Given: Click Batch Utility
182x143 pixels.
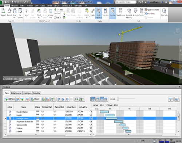Looking at the screenshot, I should click(150, 14).
